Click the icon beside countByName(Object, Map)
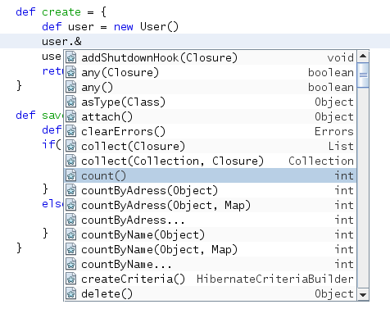 point(71,249)
